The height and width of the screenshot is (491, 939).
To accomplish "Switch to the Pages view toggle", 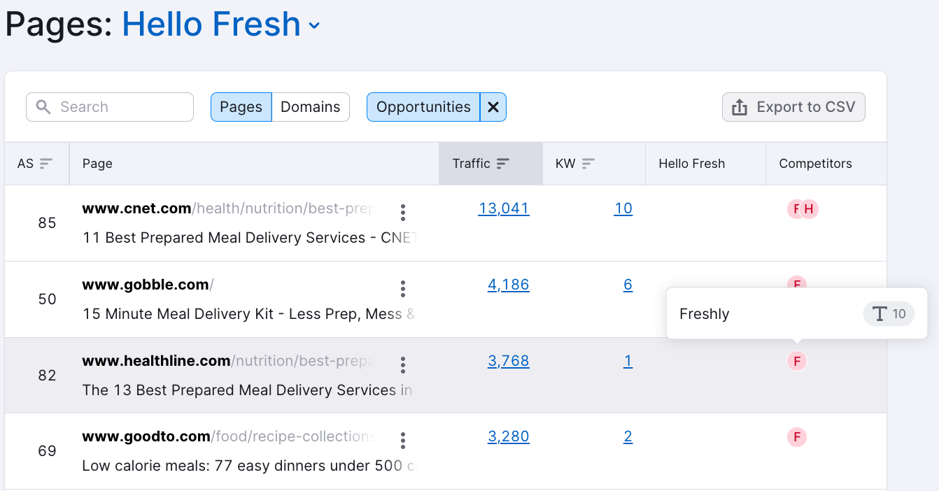I will (241, 107).
